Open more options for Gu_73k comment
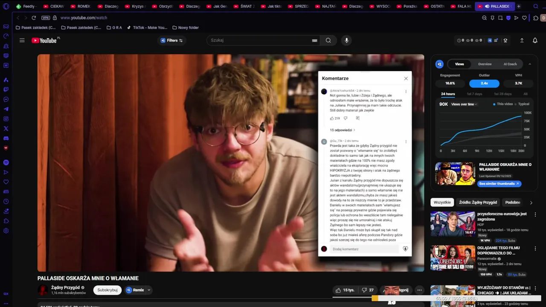The height and width of the screenshot is (307, 546). [406, 142]
